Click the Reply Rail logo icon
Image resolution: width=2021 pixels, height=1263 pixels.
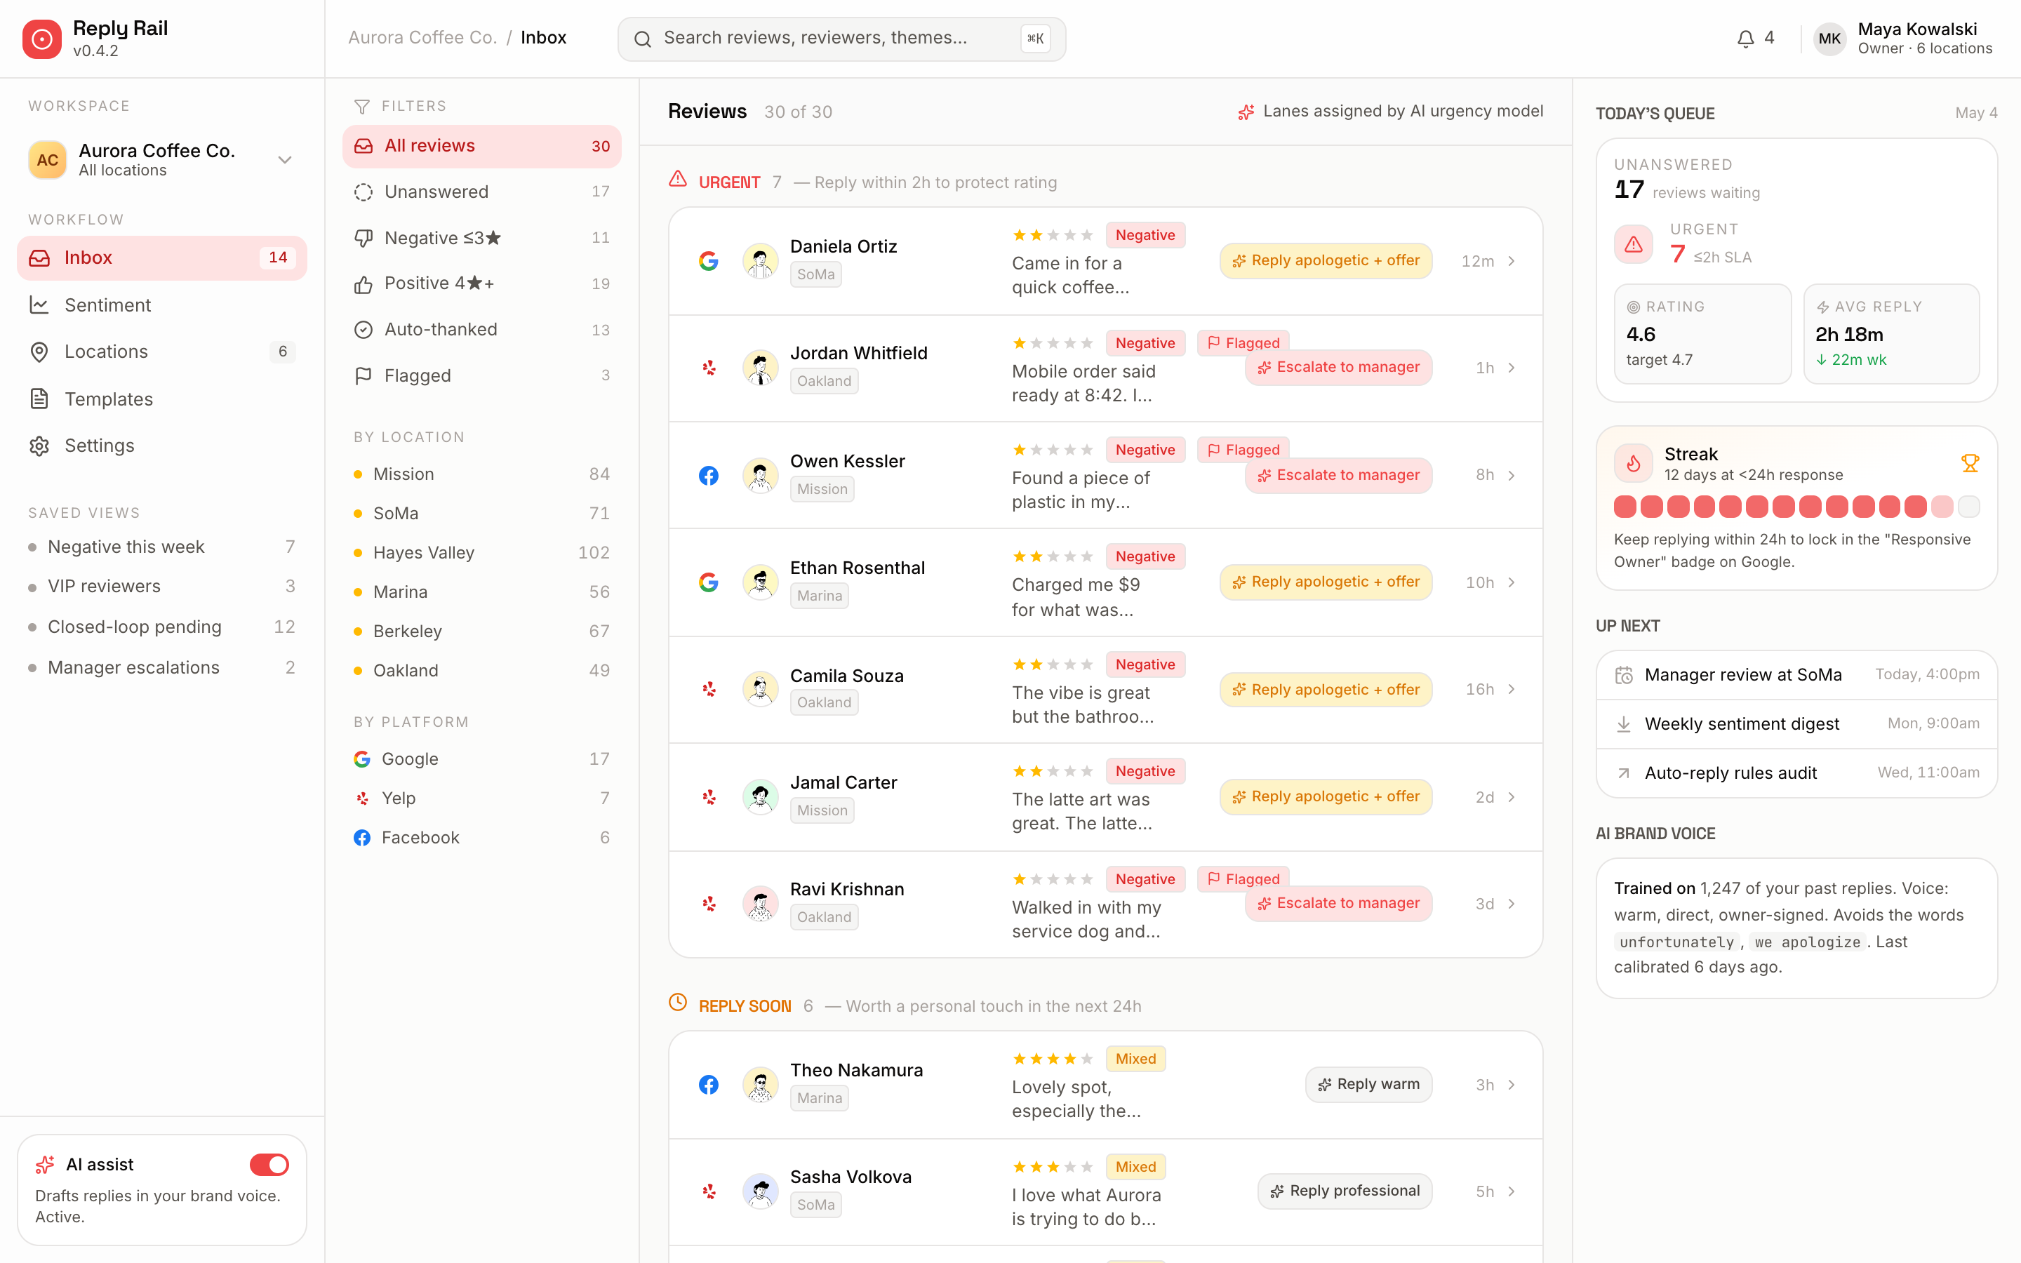pos(42,39)
